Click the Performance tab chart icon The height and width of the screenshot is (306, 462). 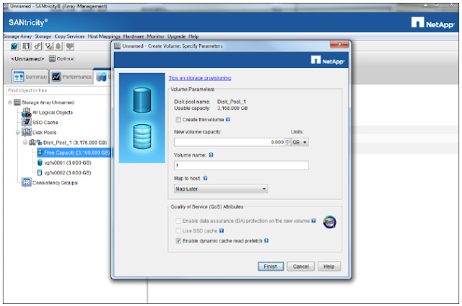pyautogui.click(x=56, y=77)
